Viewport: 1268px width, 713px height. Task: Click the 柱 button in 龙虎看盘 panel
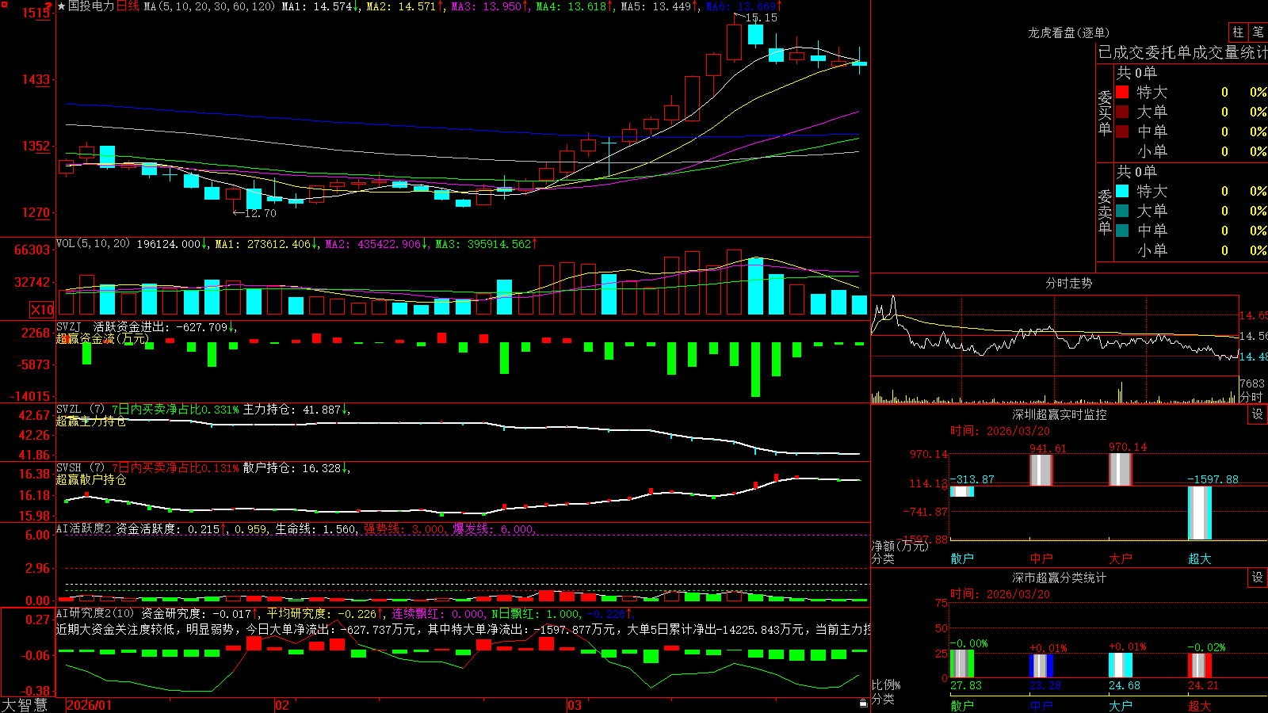point(1238,32)
